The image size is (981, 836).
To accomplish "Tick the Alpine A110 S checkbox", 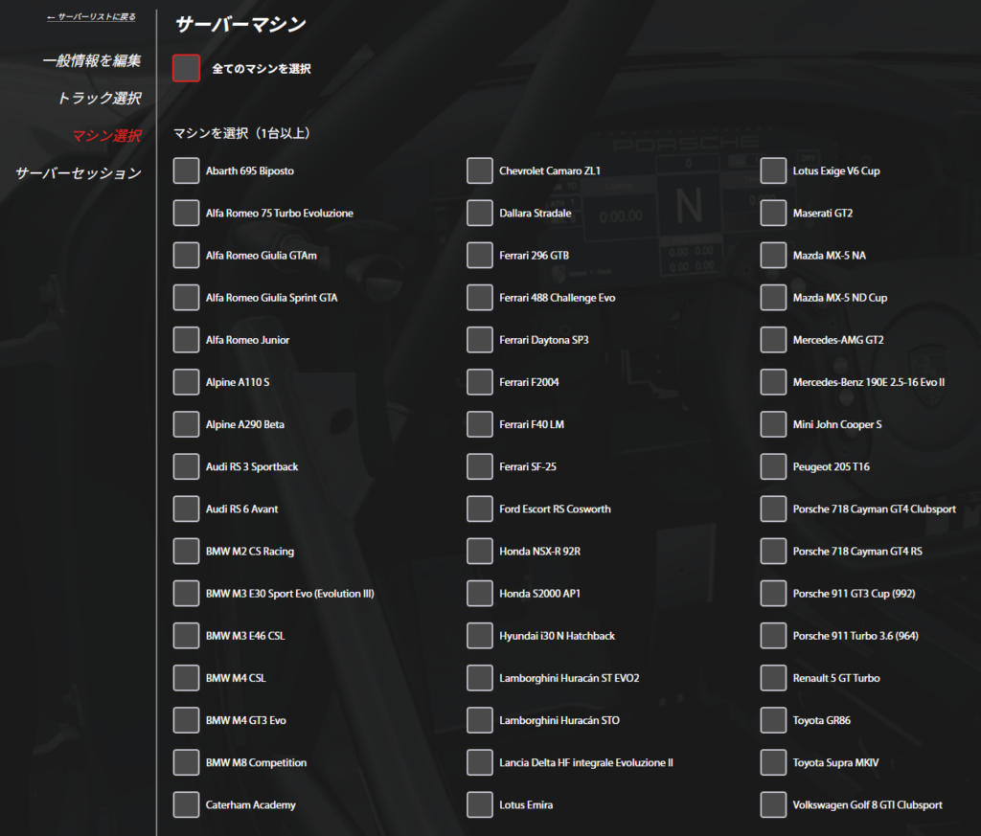I will point(186,382).
